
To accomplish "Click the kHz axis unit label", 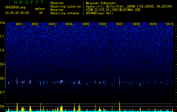I will tap(3, 23).
